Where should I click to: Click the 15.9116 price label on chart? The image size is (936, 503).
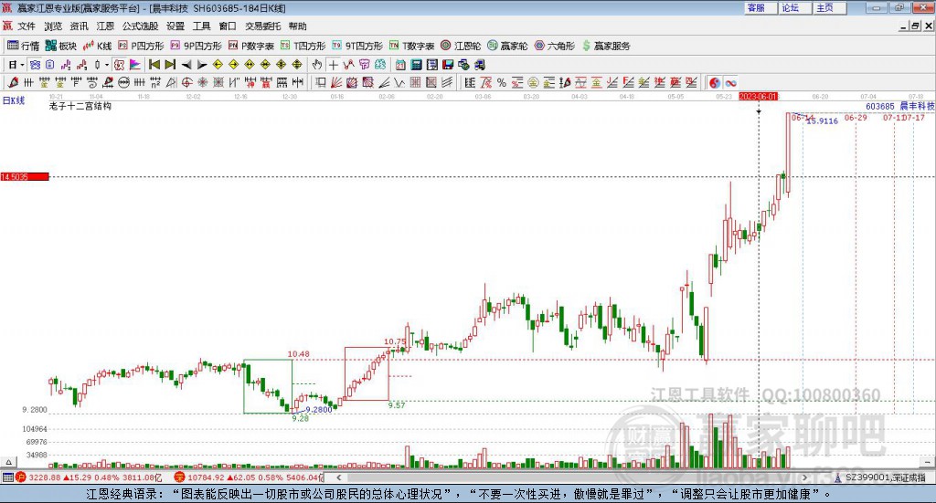pos(823,121)
